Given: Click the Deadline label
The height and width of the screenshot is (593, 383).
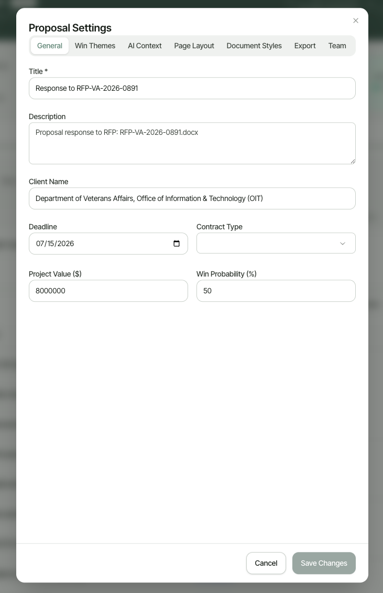Looking at the screenshot, I should coord(42,227).
